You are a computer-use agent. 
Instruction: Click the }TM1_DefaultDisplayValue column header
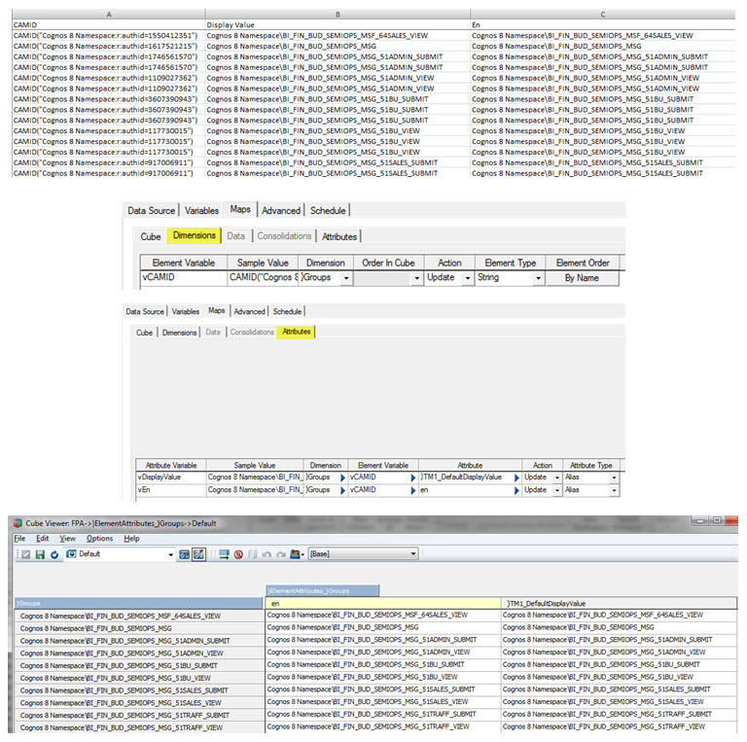tap(619, 603)
